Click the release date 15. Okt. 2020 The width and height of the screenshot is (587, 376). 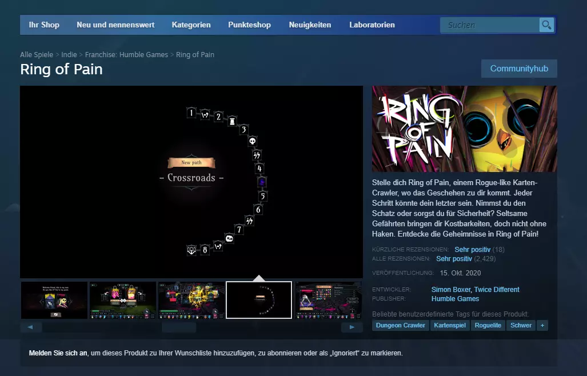(461, 273)
